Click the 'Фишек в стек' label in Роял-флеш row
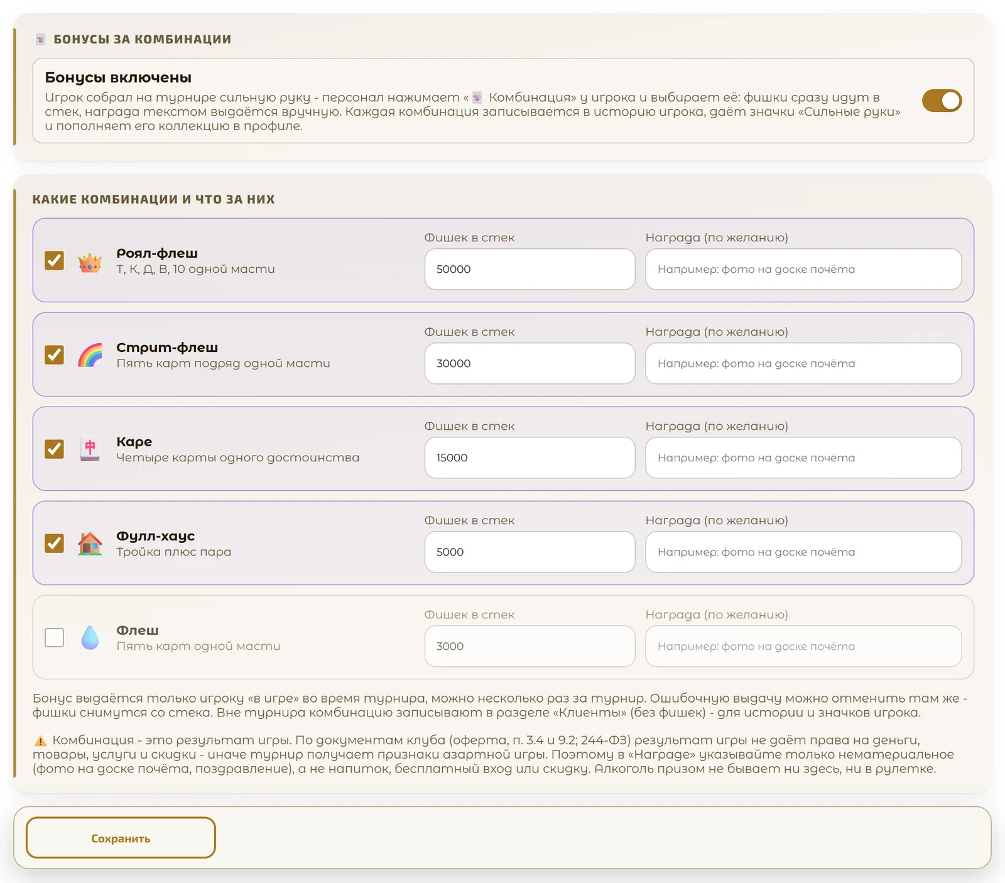 (469, 238)
